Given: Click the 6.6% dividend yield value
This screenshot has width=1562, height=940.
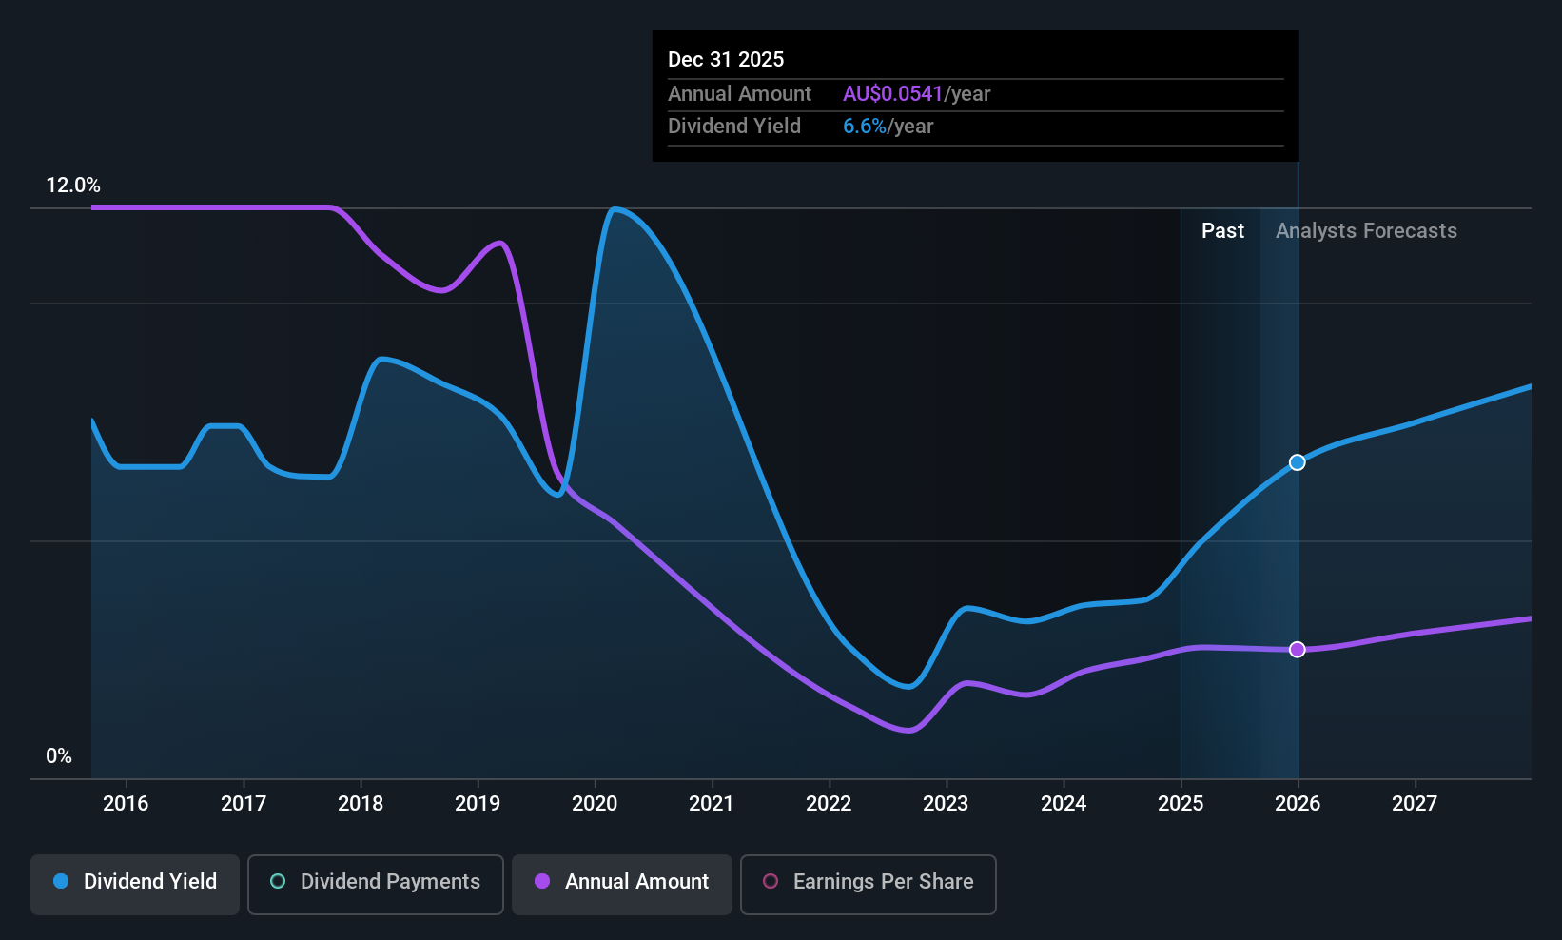Looking at the screenshot, I should (x=865, y=127).
